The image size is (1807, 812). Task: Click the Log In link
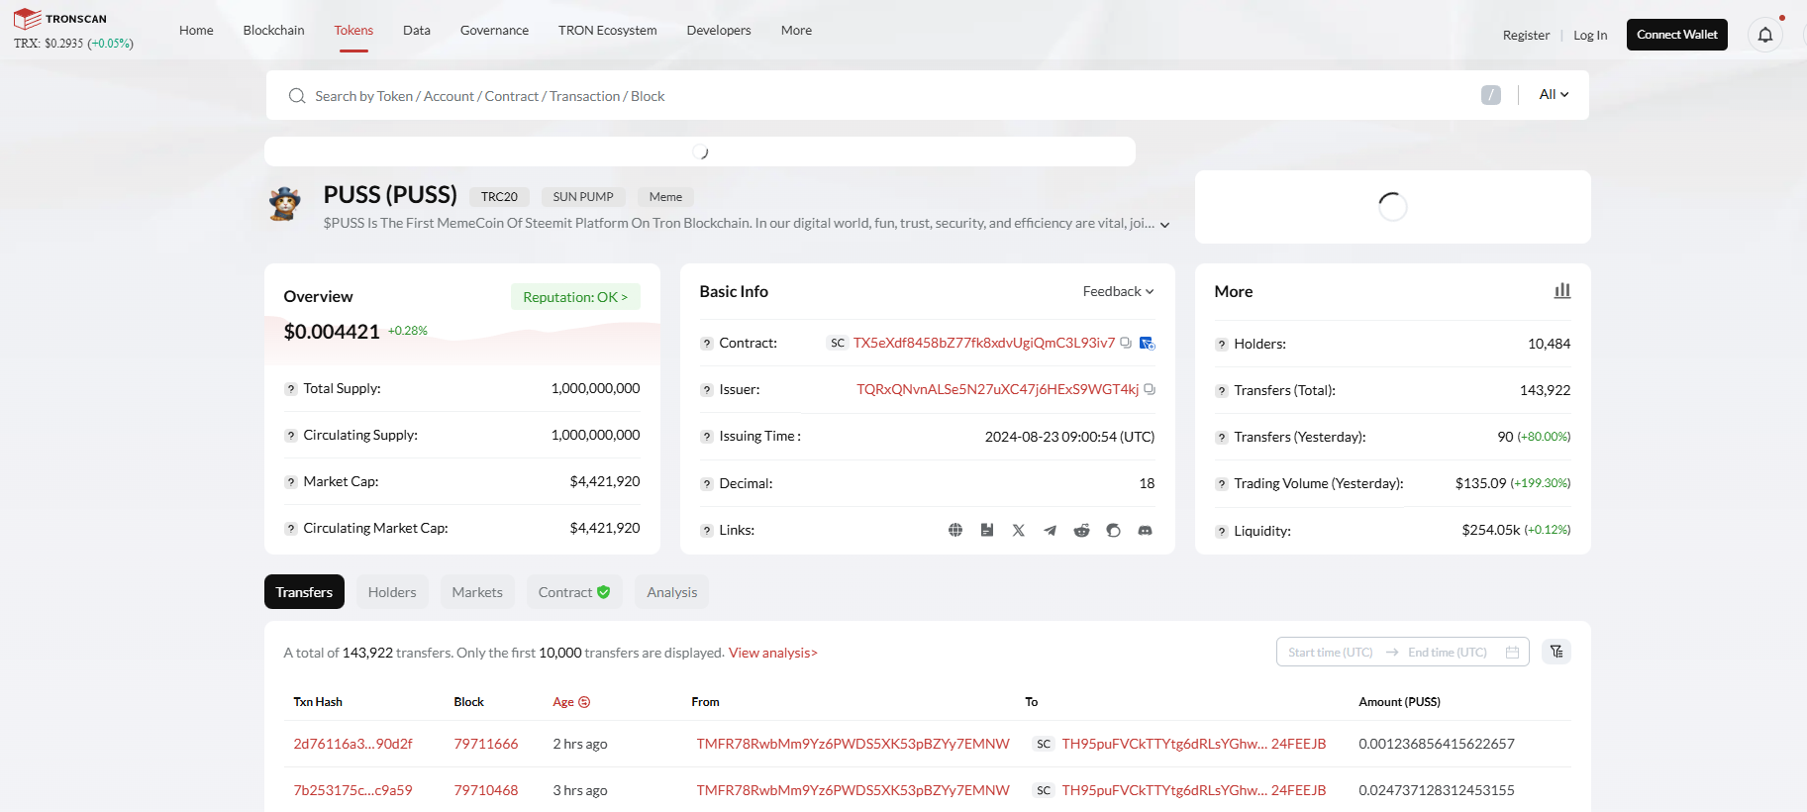point(1590,35)
